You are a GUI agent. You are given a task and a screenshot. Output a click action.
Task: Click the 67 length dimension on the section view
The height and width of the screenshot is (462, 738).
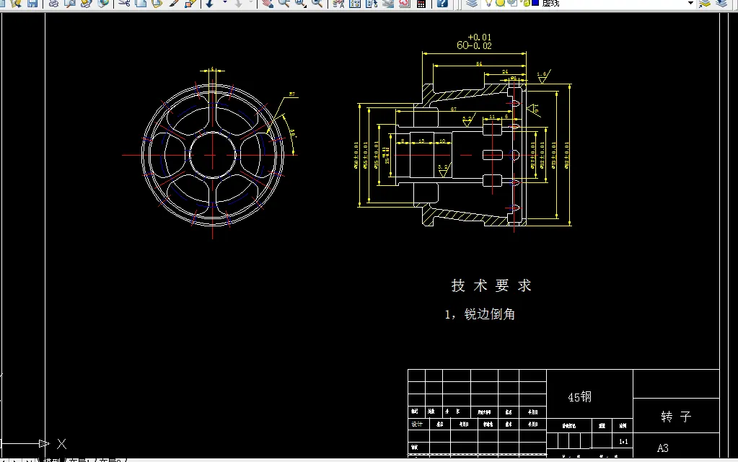[x=454, y=109]
